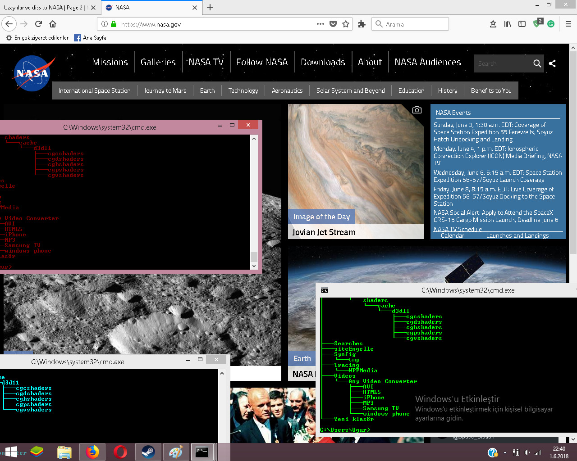The image size is (577, 461).
Task: Click the camera icon on Jupiter image
Action: (x=417, y=110)
